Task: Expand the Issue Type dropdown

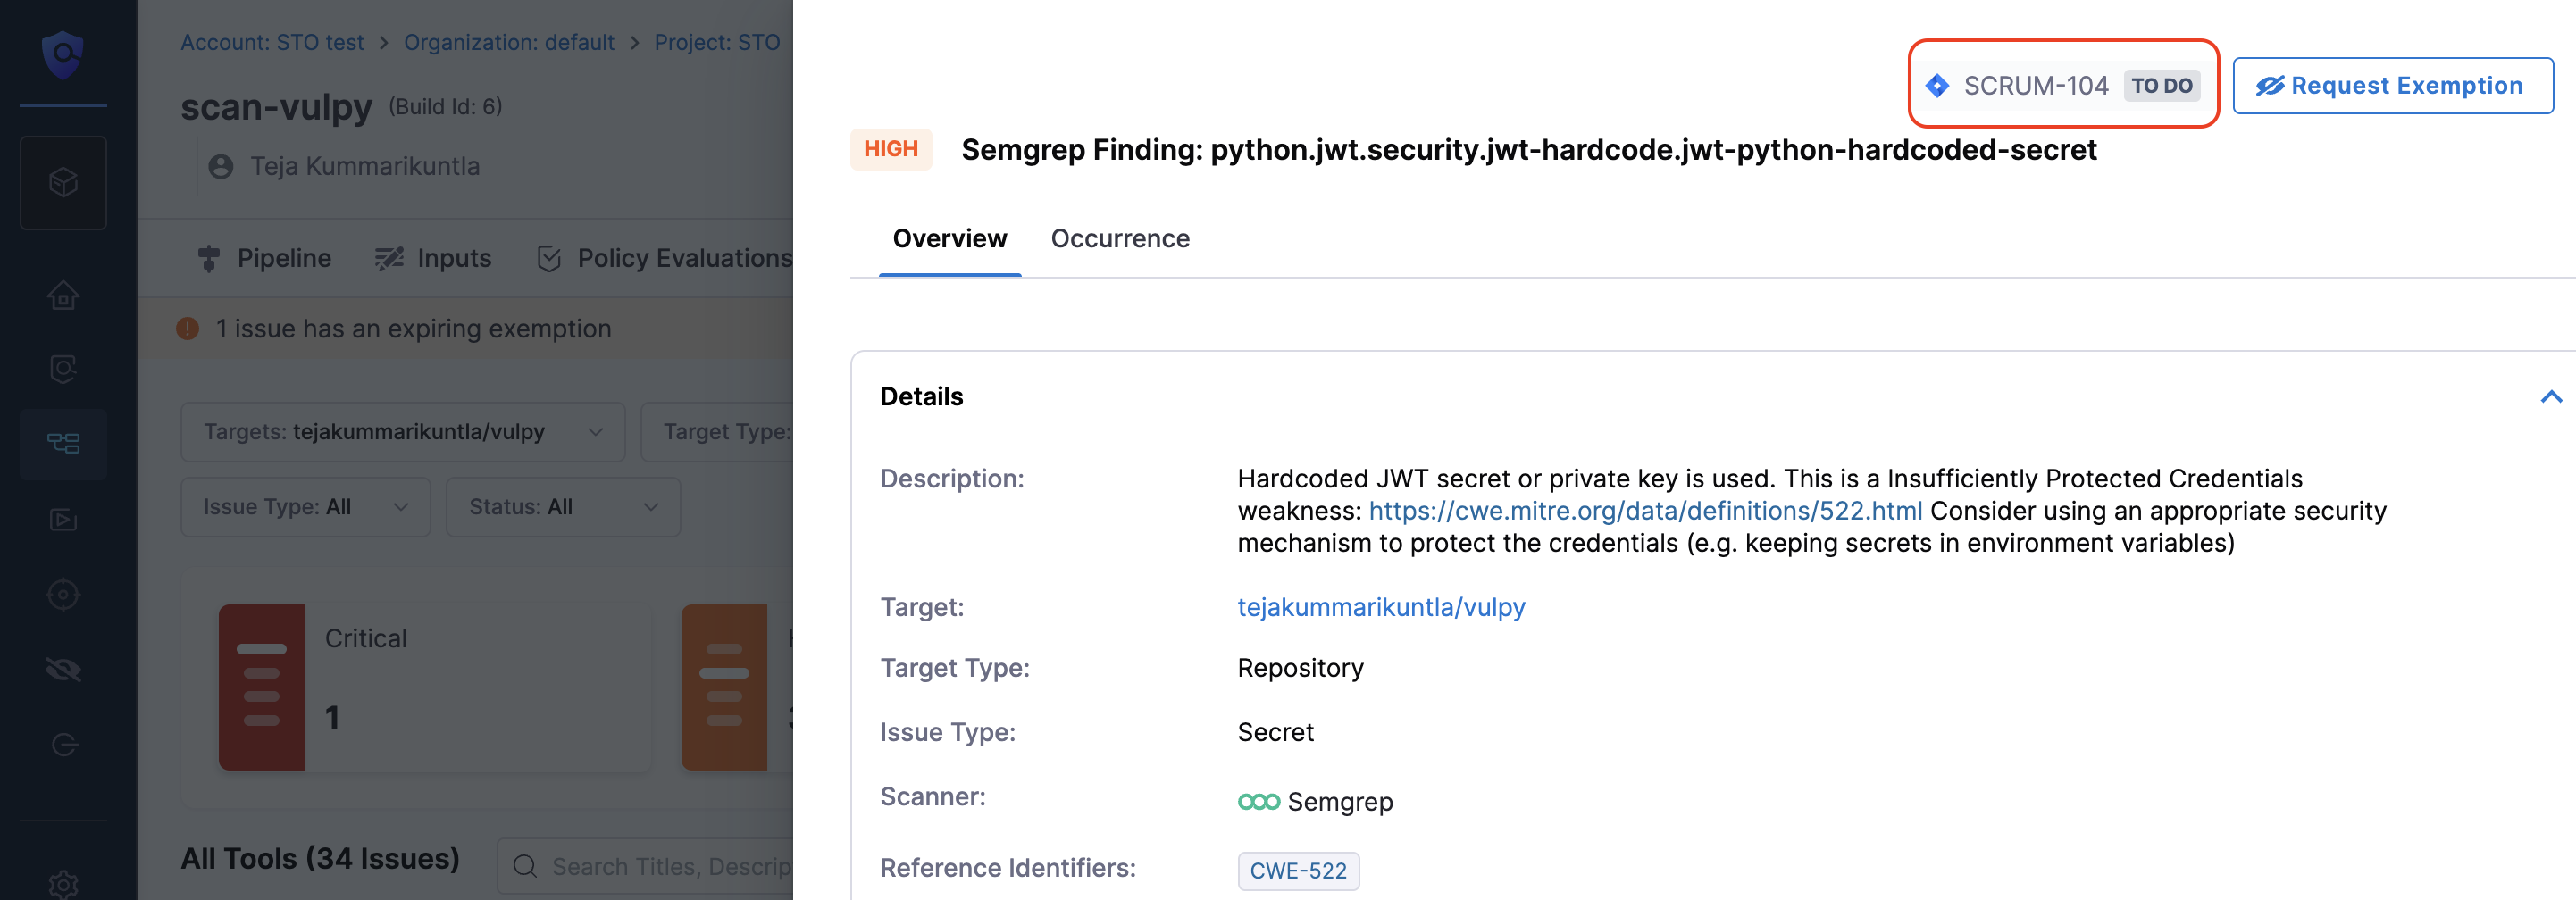Action: tap(305, 507)
